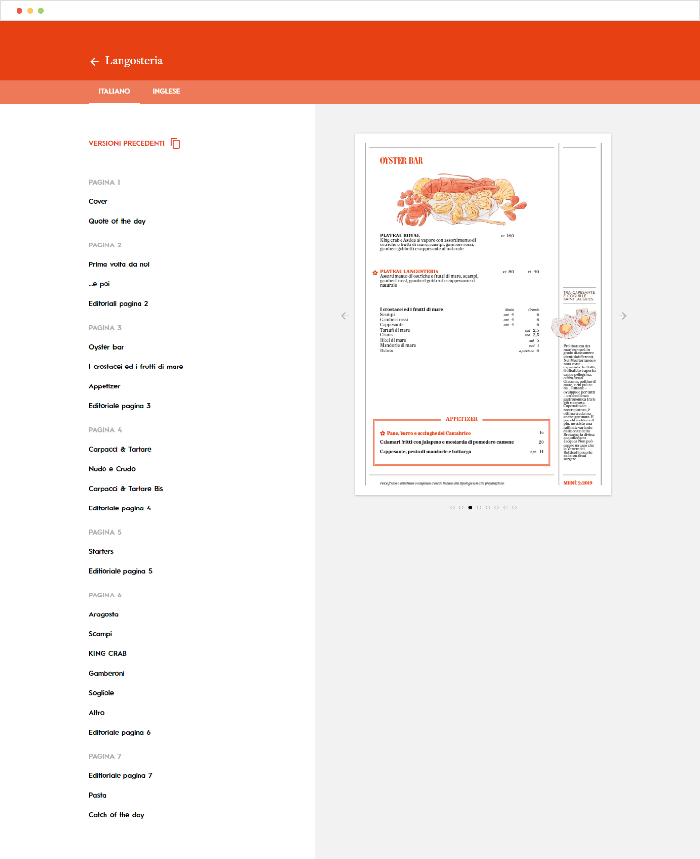The height and width of the screenshot is (859, 700).
Task: Switch to the INGLESE tab
Action: (x=166, y=91)
